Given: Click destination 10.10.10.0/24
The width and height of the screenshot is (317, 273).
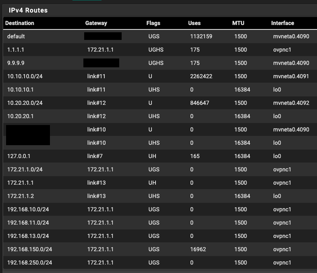Looking at the screenshot, I should pos(25,76).
